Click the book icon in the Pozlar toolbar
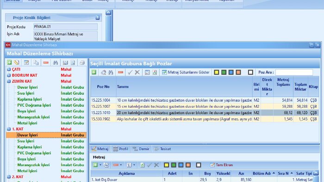 pyautogui.click(x=147, y=73)
